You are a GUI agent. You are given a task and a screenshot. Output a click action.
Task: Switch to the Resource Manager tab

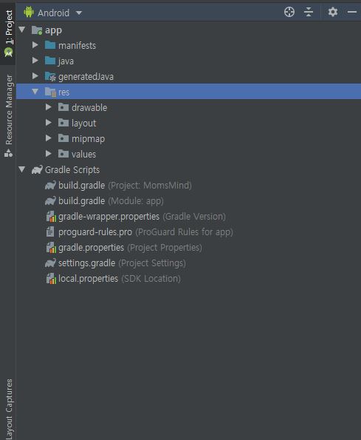pyautogui.click(x=8, y=115)
